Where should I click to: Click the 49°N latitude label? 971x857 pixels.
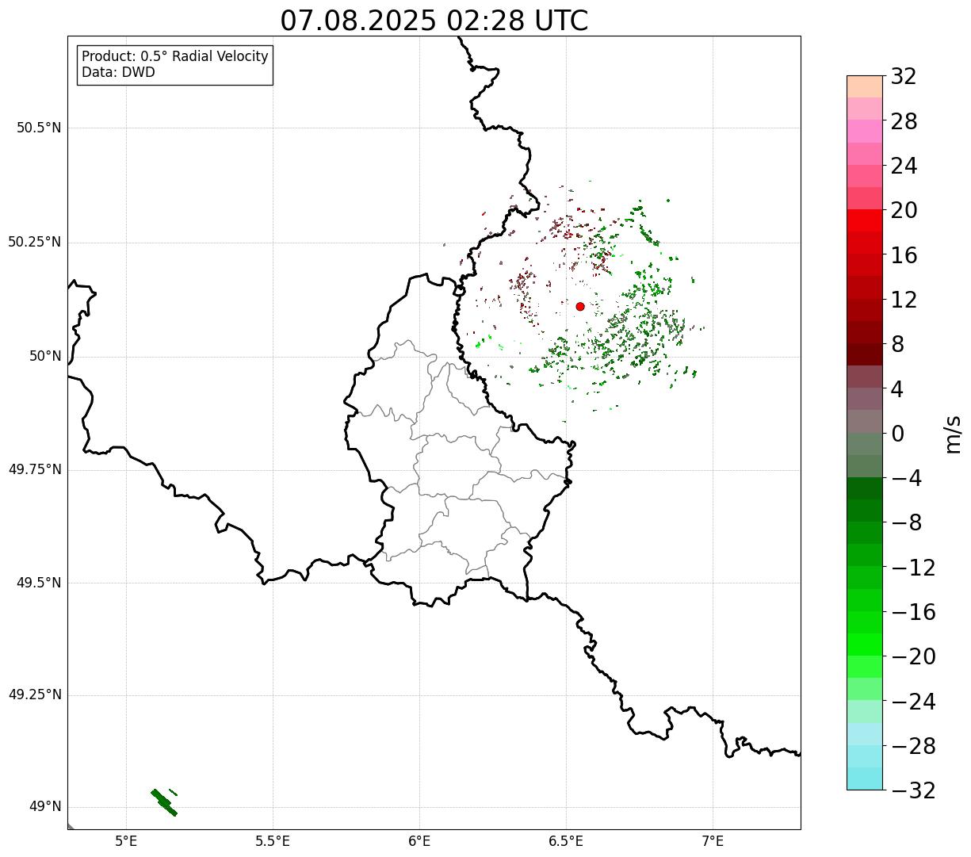click(x=45, y=806)
